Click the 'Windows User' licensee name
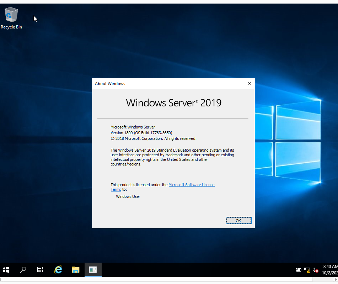Image resolution: width=338 pixels, height=284 pixels. point(128,196)
